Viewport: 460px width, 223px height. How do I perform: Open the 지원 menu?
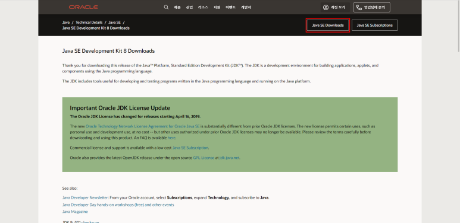click(x=217, y=7)
